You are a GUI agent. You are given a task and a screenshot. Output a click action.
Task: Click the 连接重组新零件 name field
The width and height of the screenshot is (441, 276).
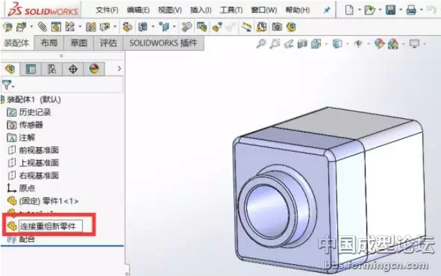(x=49, y=226)
